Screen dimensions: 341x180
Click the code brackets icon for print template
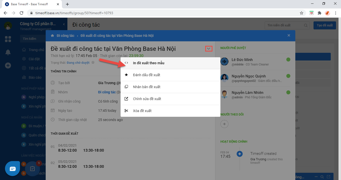click(126, 63)
